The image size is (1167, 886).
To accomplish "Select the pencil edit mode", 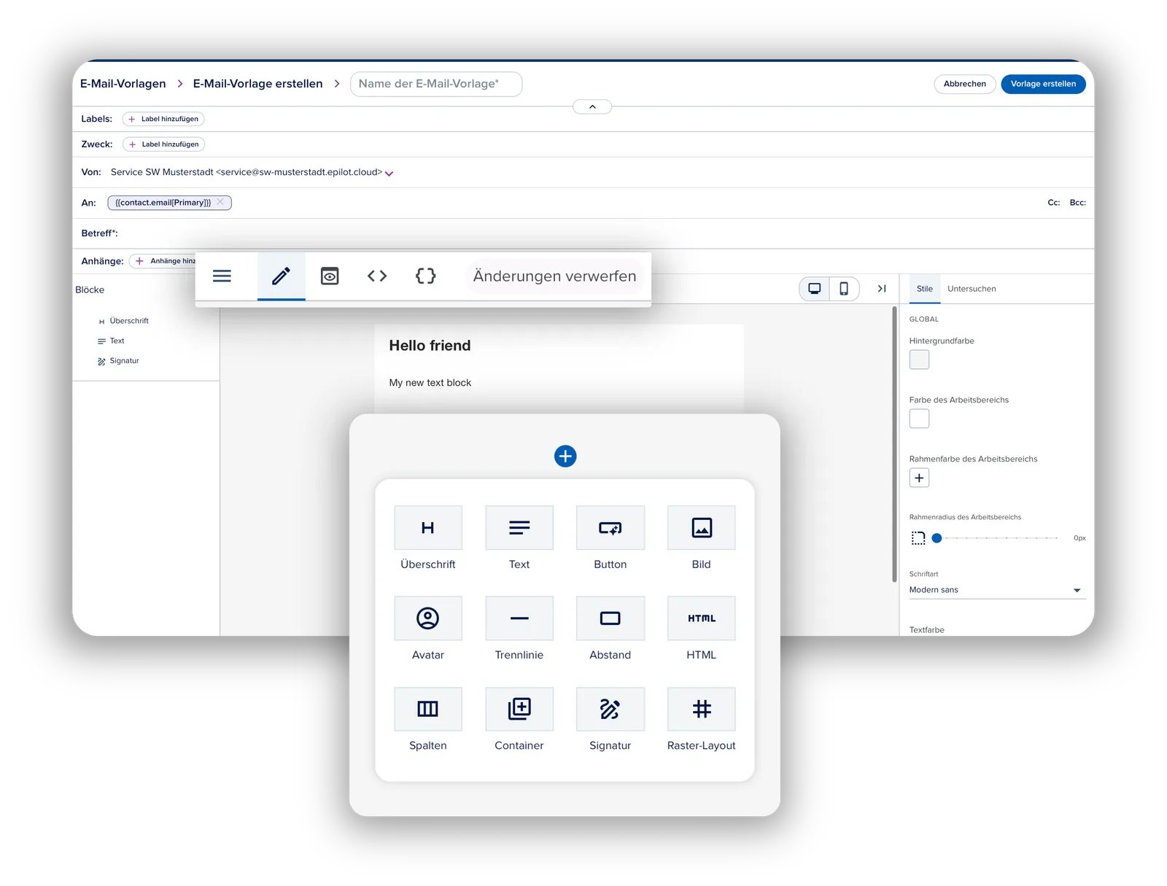I will [x=281, y=276].
